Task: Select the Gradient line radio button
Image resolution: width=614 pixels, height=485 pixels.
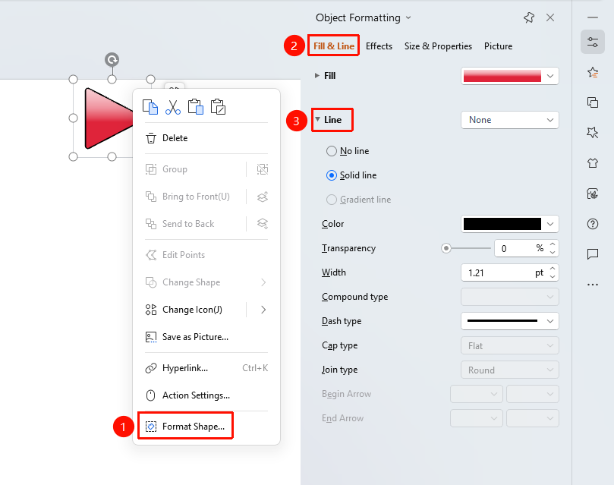Action: [x=331, y=200]
